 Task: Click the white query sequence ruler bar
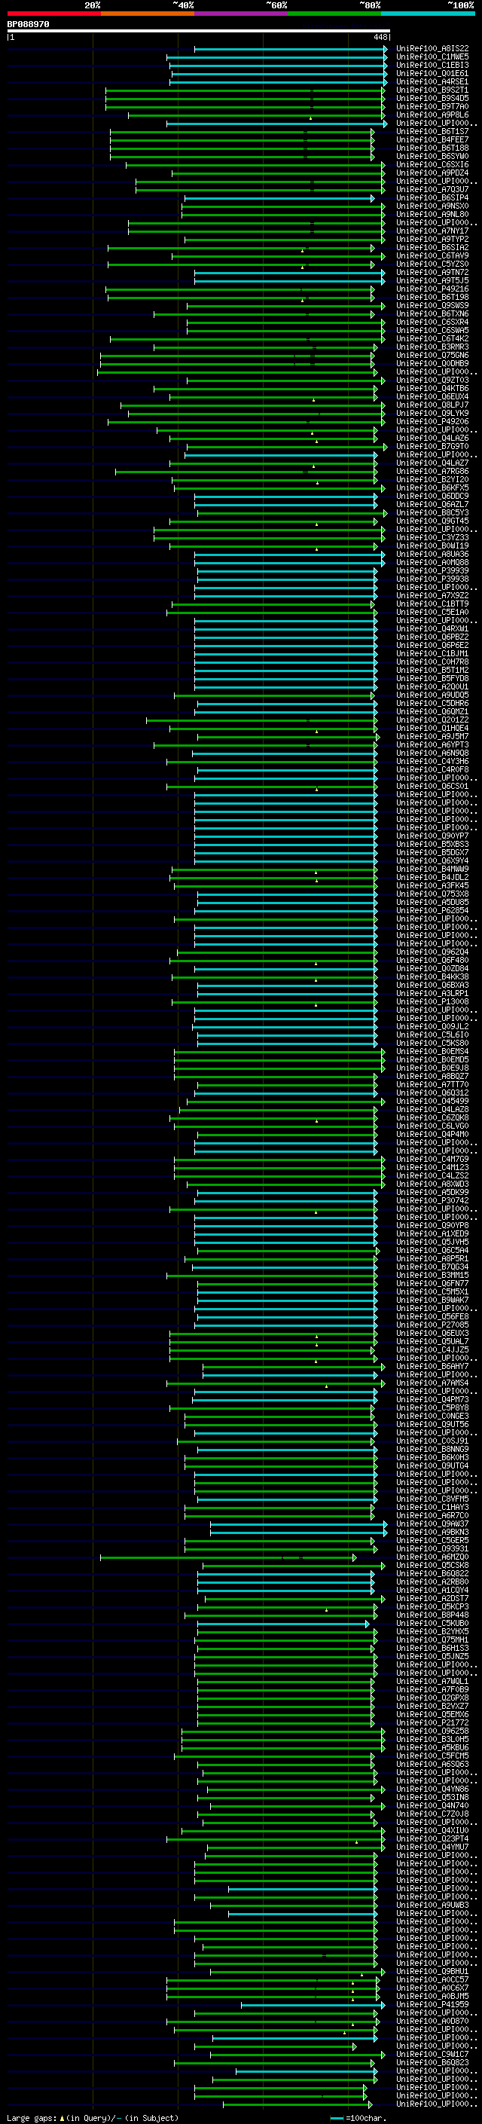199,30
